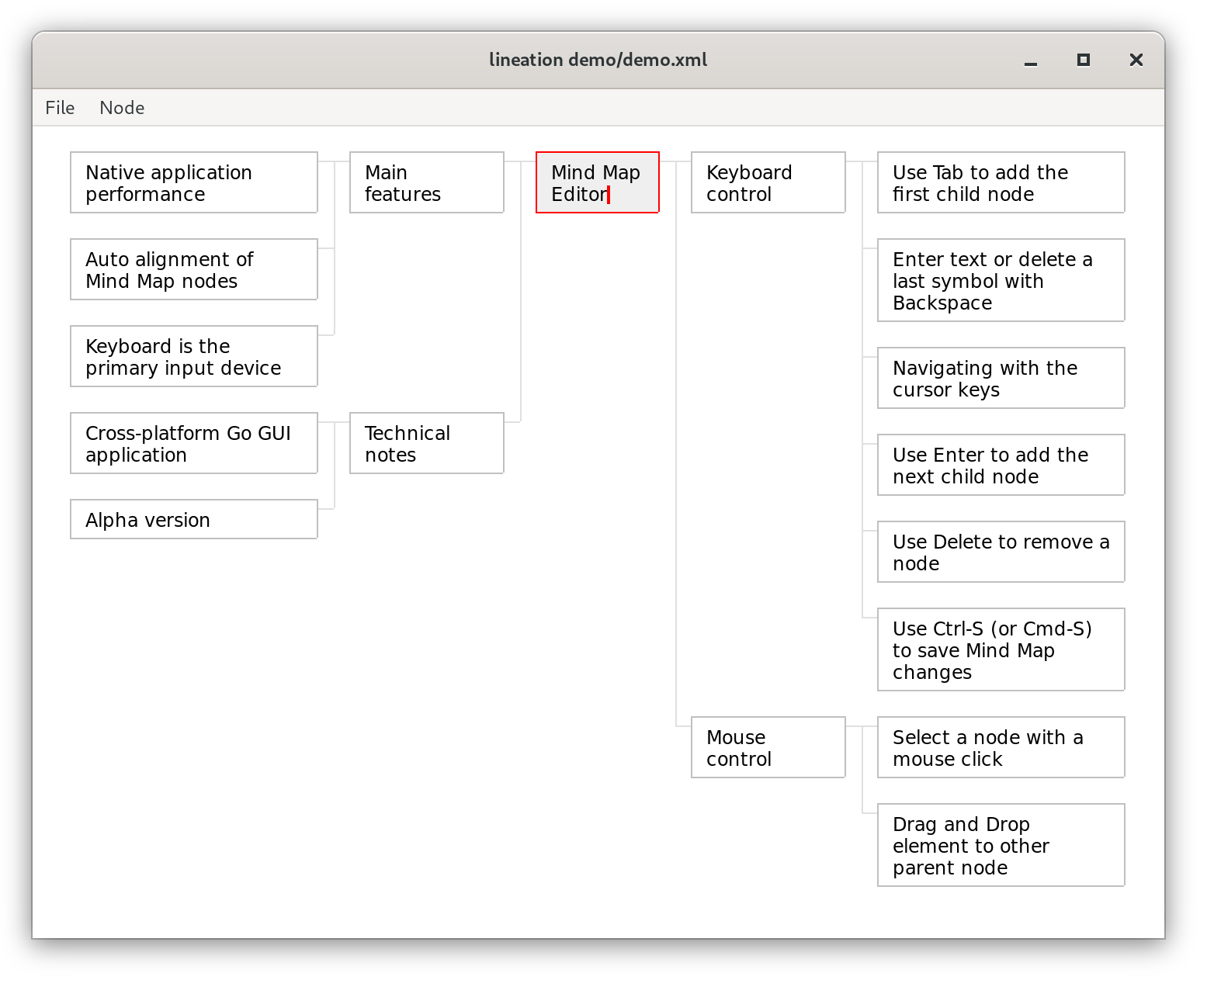Close the lineation window

(x=1136, y=60)
